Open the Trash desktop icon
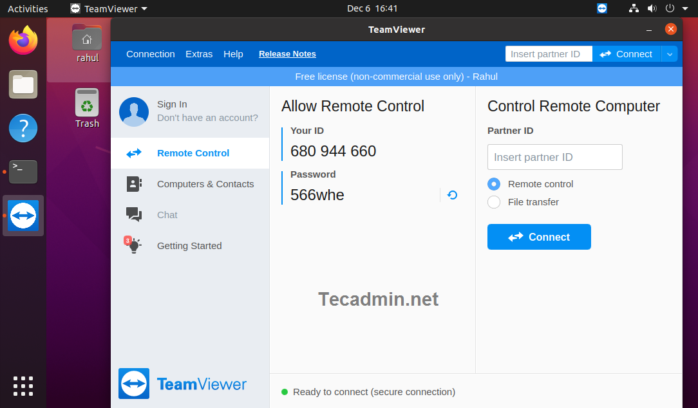The width and height of the screenshot is (698, 408). click(x=88, y=108)
